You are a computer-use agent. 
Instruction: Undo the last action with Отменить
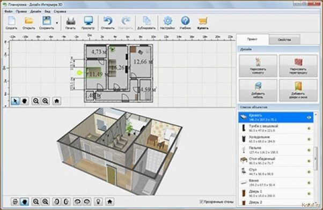(108, 22)
